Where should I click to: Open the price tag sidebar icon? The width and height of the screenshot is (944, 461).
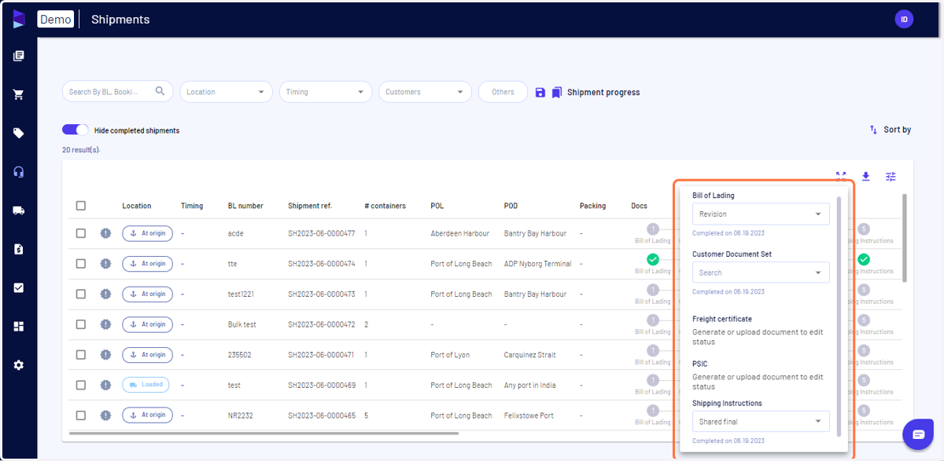(x=19, y=133)
